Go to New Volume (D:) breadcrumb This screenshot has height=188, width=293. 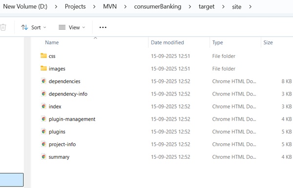25,6
